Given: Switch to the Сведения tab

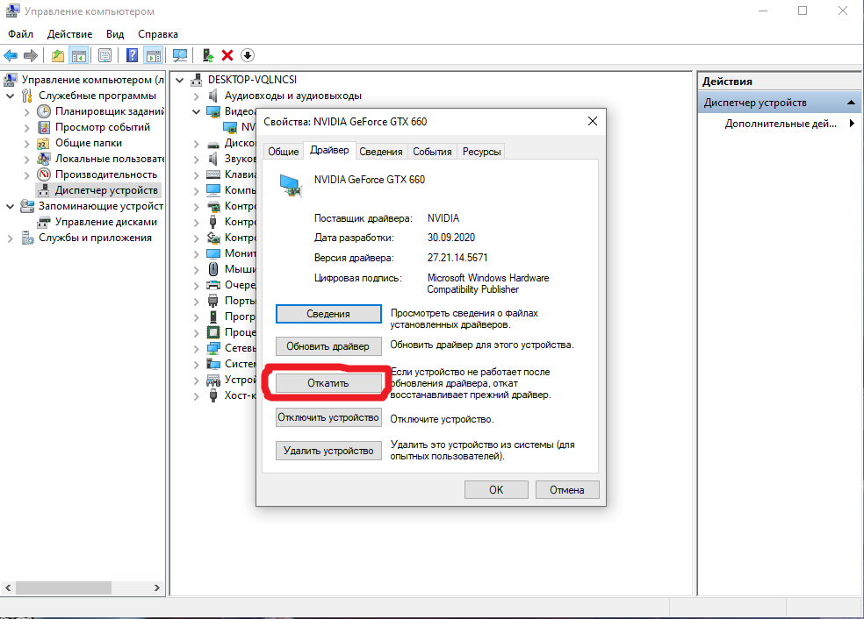Looking at the screenshot, I should pos(381,152).
